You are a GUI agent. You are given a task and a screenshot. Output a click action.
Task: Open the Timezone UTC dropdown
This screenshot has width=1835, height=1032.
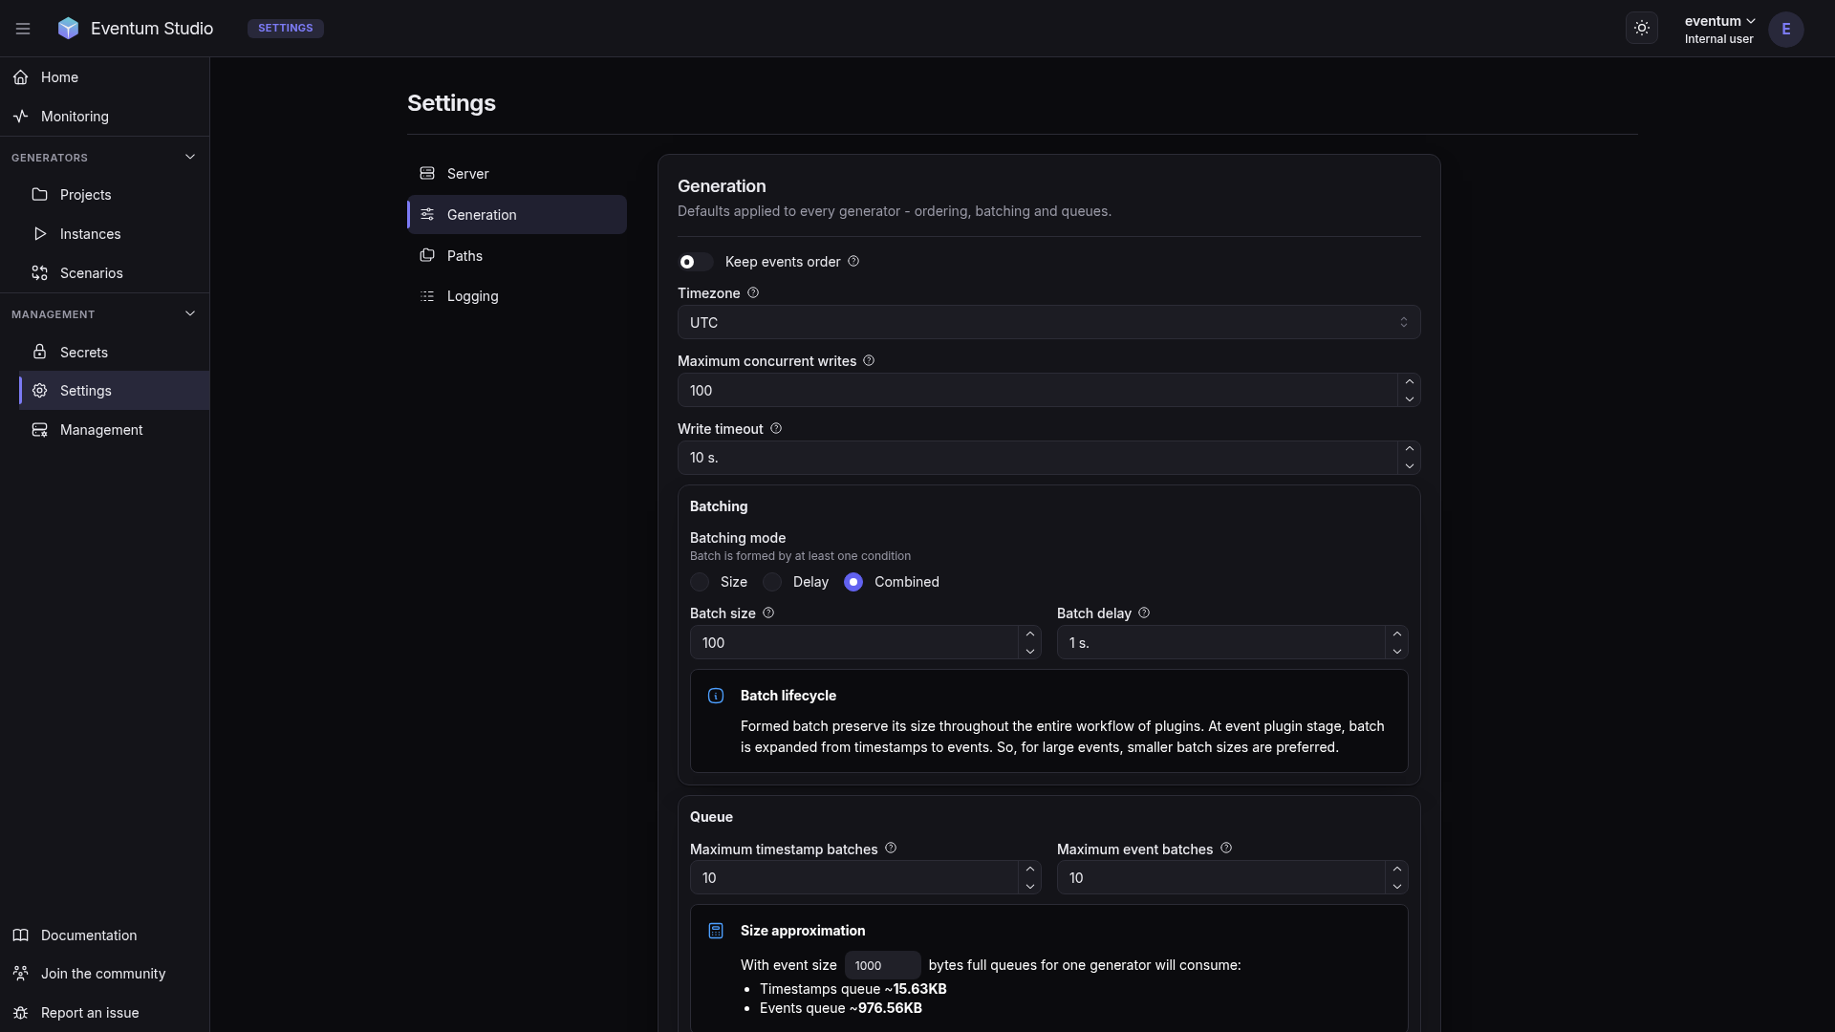click(1048, 323)
